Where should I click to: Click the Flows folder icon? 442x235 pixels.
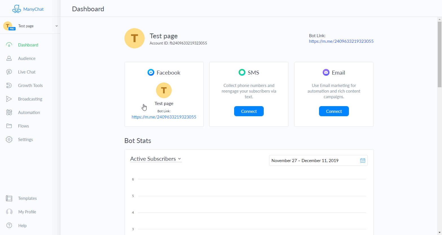pyautogui.click(x=9, y=126)
